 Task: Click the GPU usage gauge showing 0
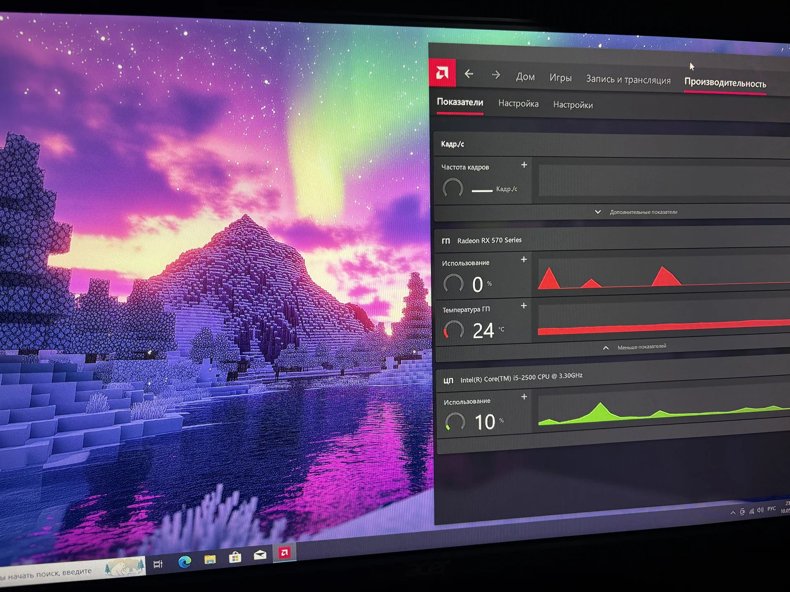(x=453, y=284)
